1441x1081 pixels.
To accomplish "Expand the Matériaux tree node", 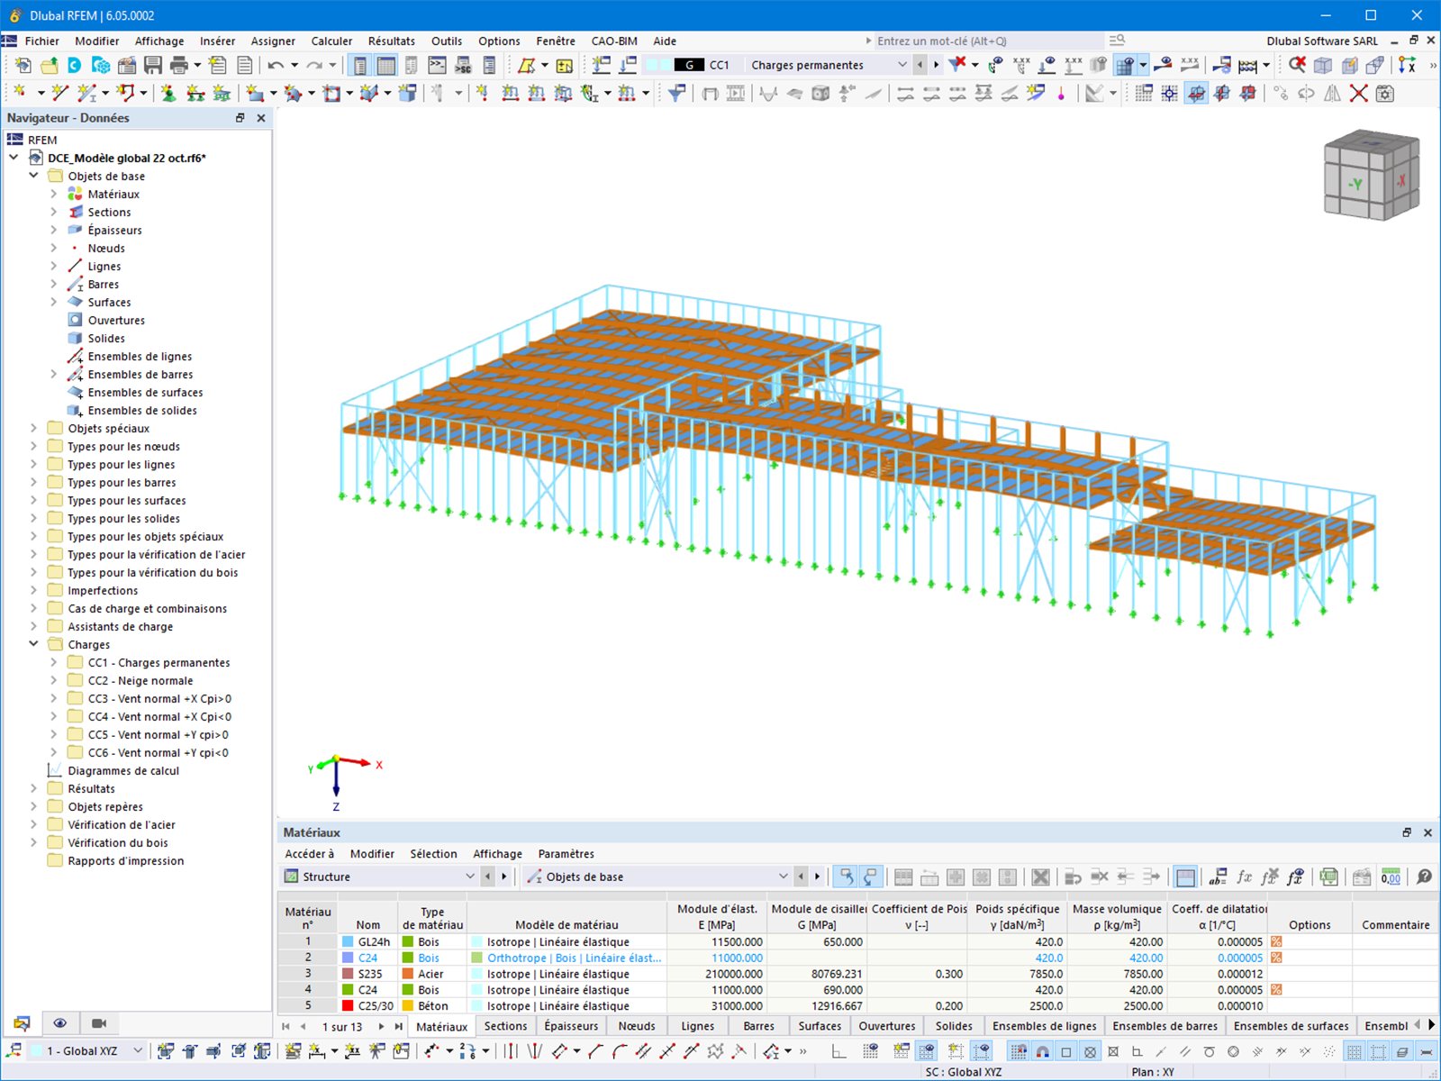I will [x=53, y=195].
